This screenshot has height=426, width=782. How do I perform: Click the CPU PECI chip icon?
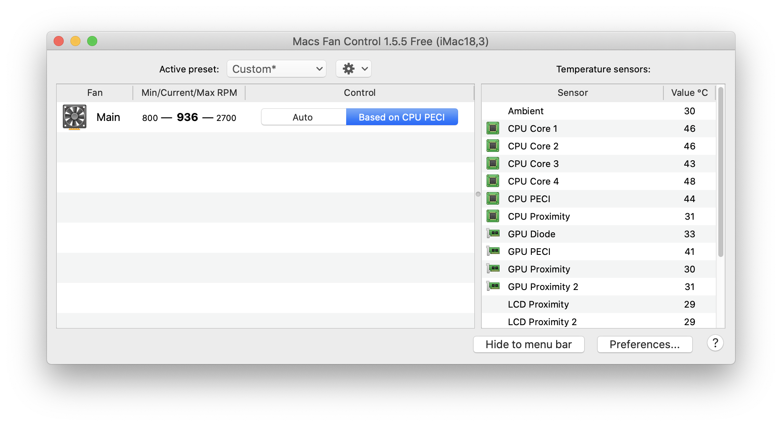click(493, 198)
